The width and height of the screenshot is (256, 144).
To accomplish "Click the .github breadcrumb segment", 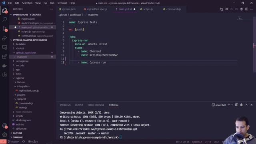I will pos(63,15).
